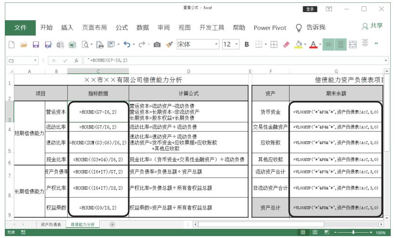397x238 pixels.
Task: Click the Merge and Center cells icon
Action: coord(353,44)
